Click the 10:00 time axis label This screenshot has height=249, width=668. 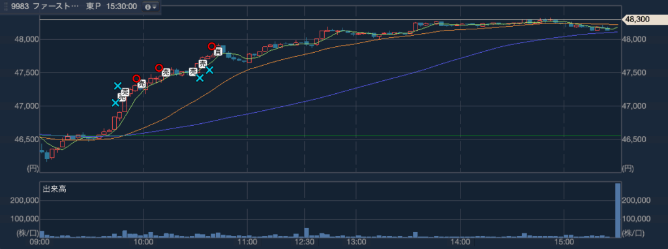point(144,242)
